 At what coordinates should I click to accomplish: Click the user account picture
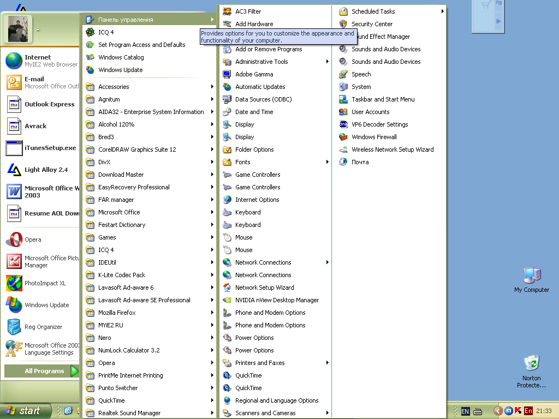(17, 29)
